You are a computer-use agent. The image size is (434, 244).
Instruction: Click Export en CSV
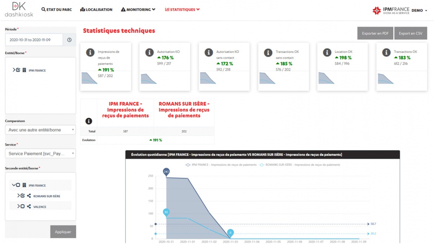pos(410,33)
